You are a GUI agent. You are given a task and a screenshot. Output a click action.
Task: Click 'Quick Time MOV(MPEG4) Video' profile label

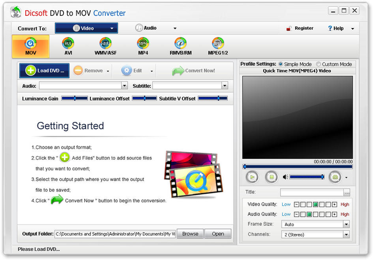click(x=297, y=71)
